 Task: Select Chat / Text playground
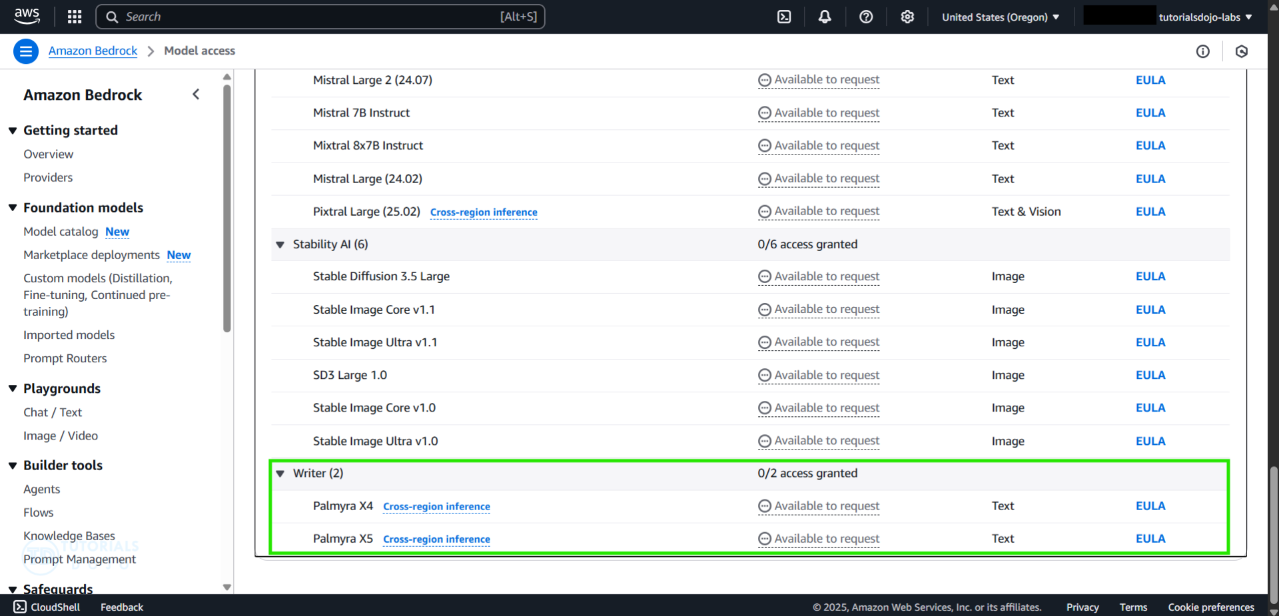pyautogui.click(x=53, y=412)
